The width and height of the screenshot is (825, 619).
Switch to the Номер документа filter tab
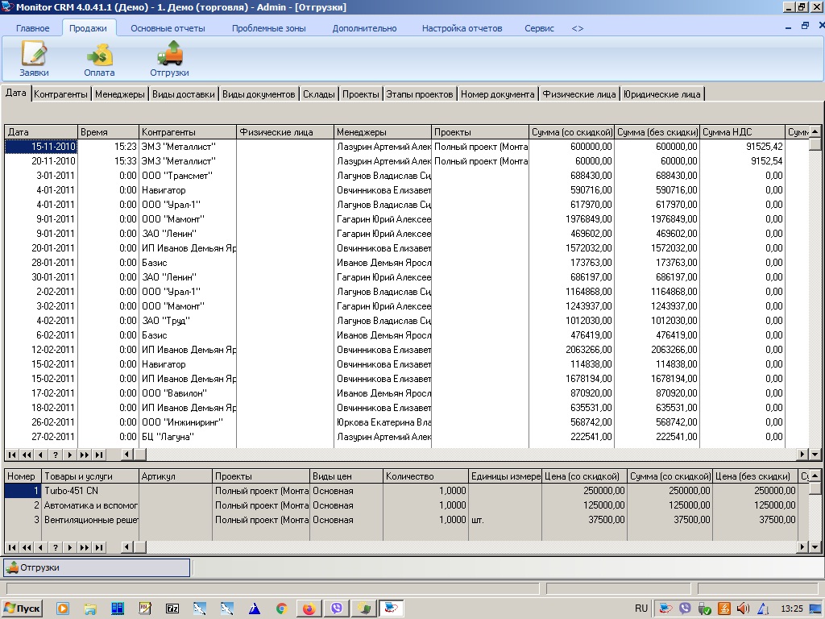pos(498,94)
